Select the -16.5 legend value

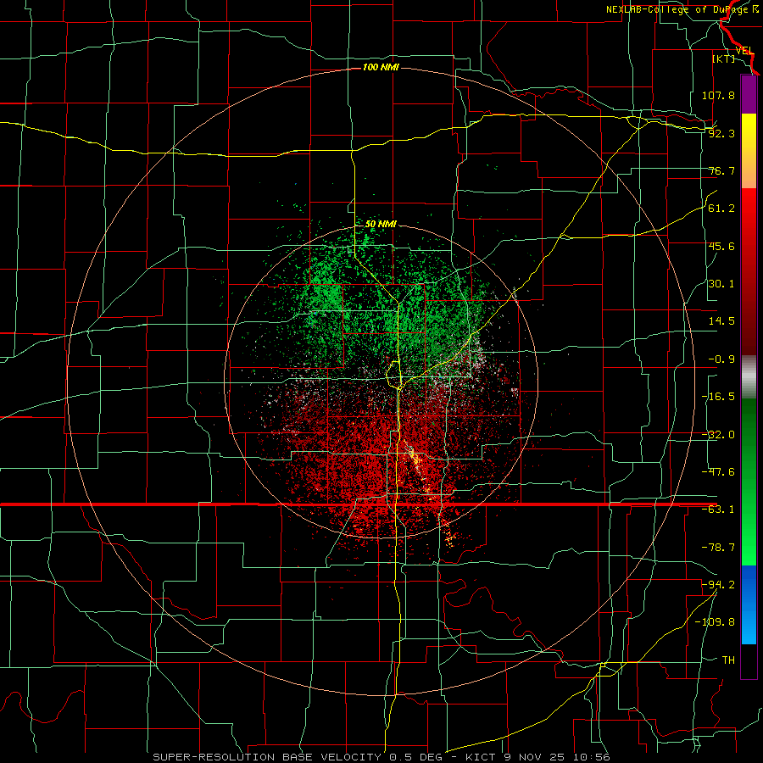[x=718, y=397]
